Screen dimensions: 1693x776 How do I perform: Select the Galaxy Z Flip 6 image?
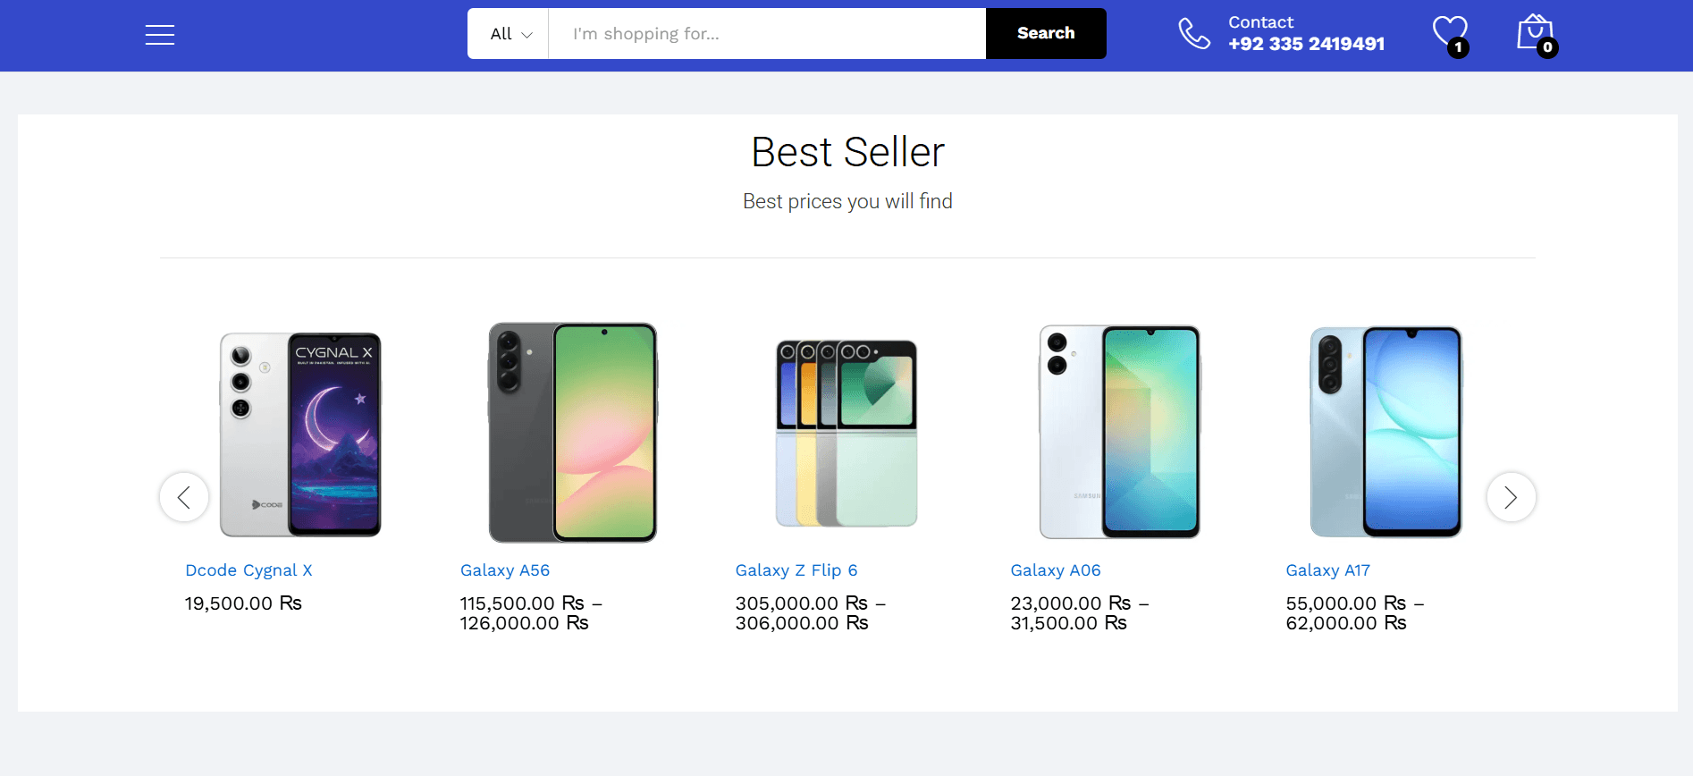pos(846,433)
